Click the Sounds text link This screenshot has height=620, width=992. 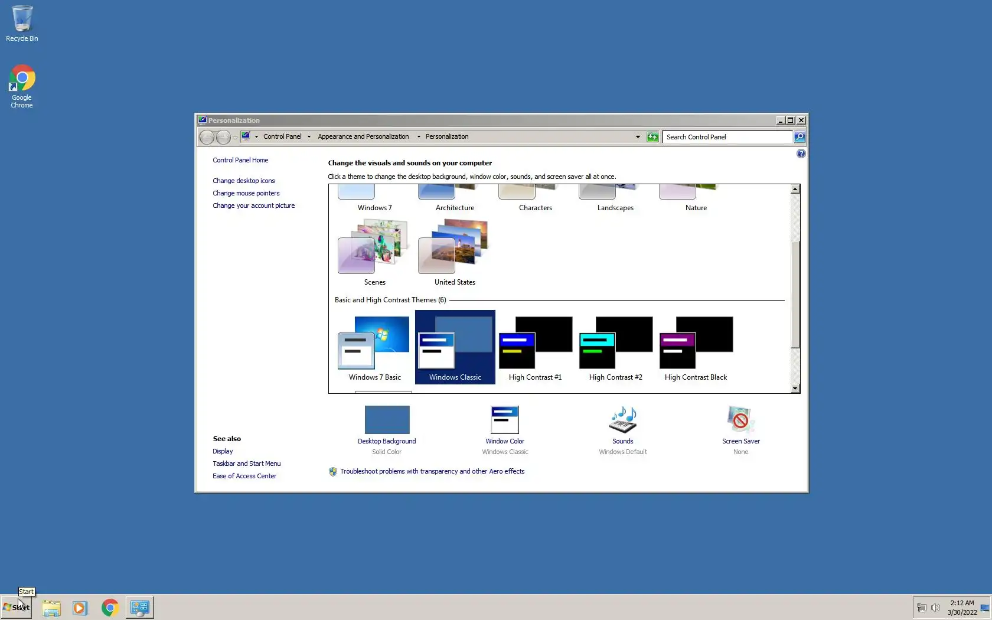coord(623,441)
